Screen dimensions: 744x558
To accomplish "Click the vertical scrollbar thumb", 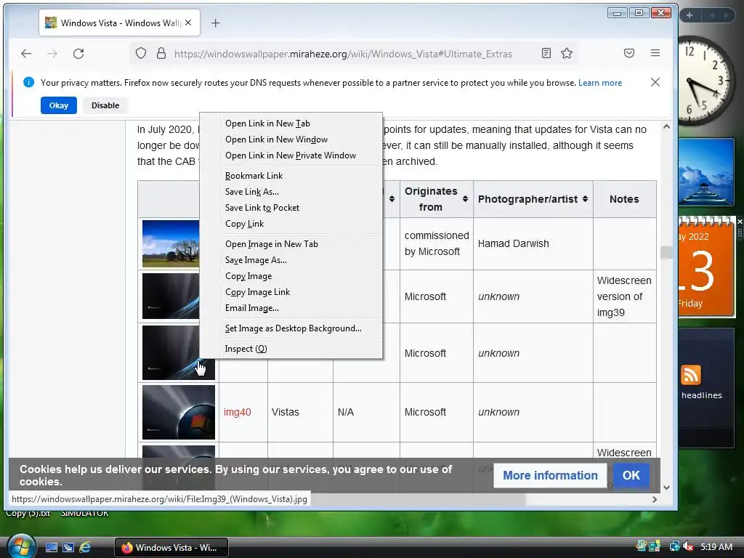I will [666, 252].
